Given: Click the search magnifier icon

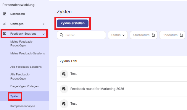Looking at the screenshot, I should click(x=61, y=35).
